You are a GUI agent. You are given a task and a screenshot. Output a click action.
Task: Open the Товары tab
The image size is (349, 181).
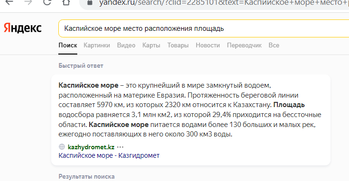[178, 45]
